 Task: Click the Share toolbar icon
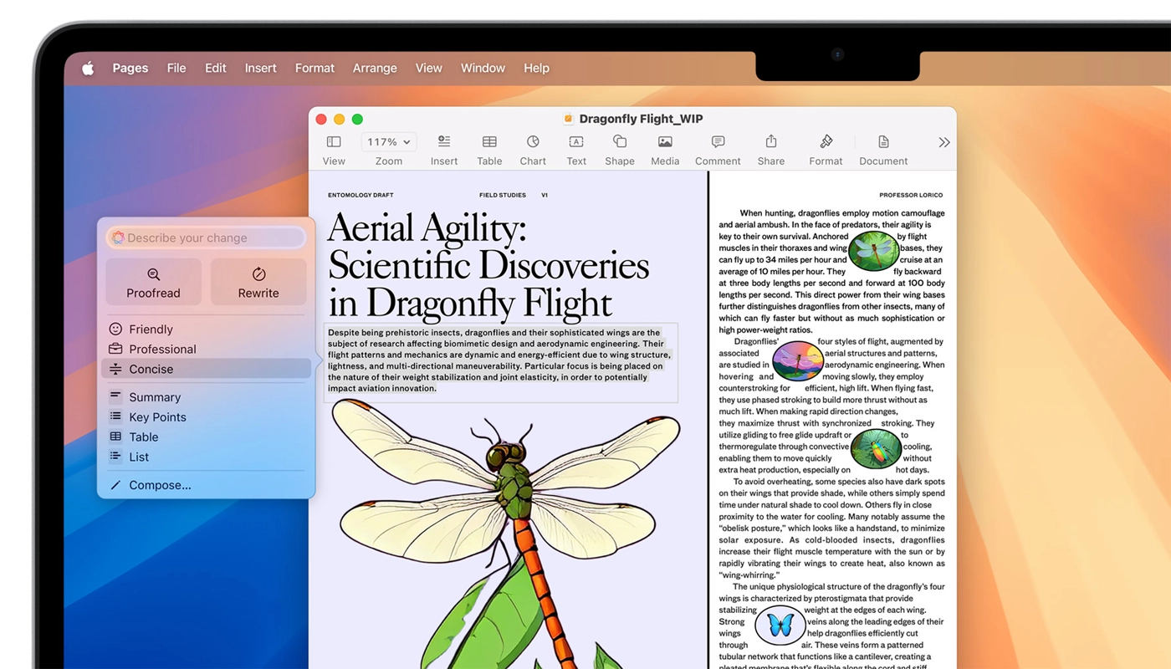pos(771,141)
